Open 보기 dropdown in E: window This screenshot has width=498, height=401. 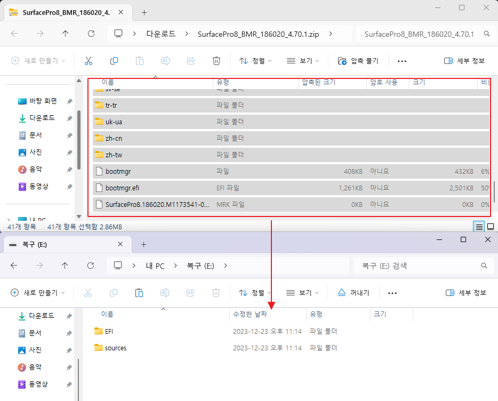click(x=302, y=293)
